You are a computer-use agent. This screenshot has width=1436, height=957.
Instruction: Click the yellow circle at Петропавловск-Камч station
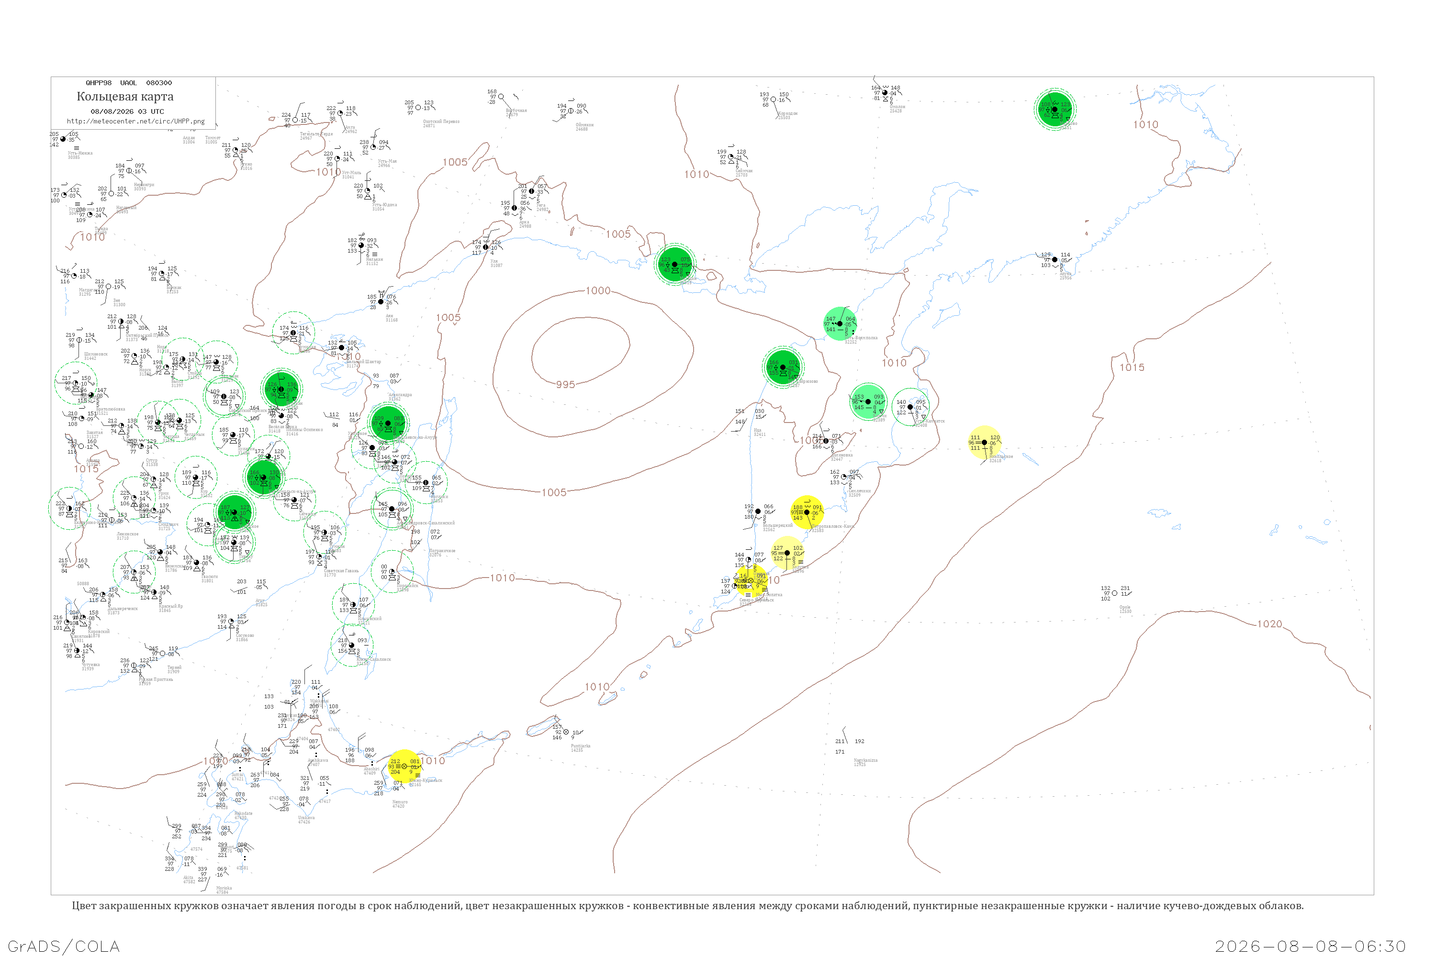807,512
